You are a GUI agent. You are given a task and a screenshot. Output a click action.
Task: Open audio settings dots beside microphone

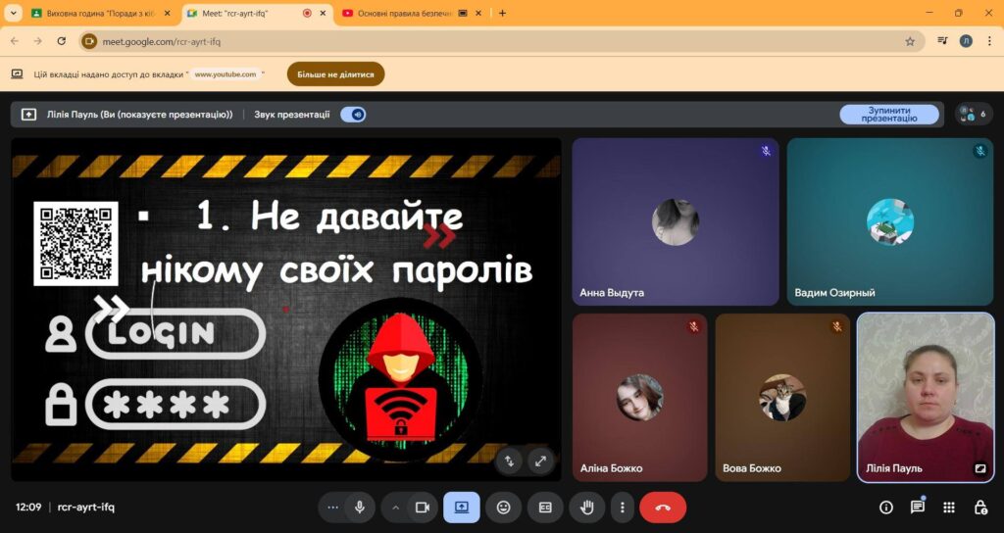click(333, 508)
